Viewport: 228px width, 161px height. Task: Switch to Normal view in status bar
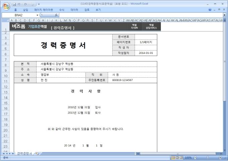click(173, 158)
